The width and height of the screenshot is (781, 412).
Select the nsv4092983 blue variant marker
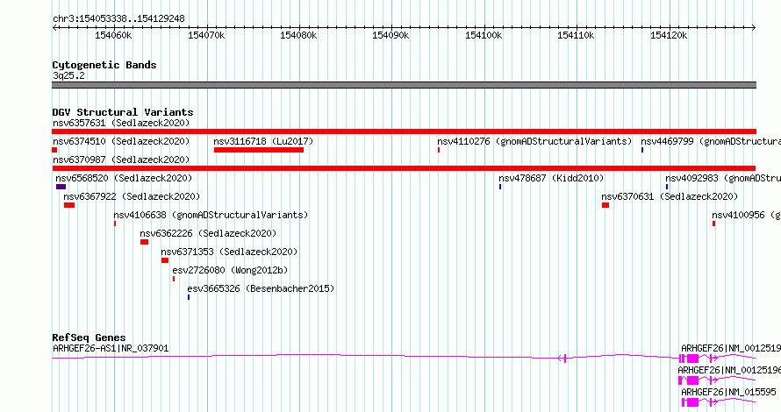[667, 187]
